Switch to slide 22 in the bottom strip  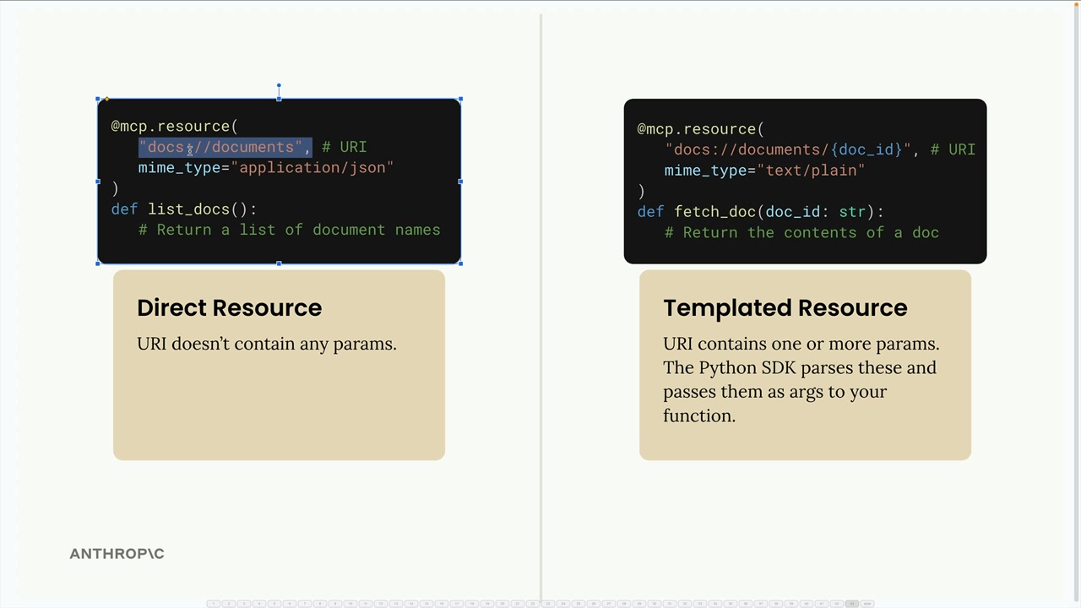[x=533, y=604]
